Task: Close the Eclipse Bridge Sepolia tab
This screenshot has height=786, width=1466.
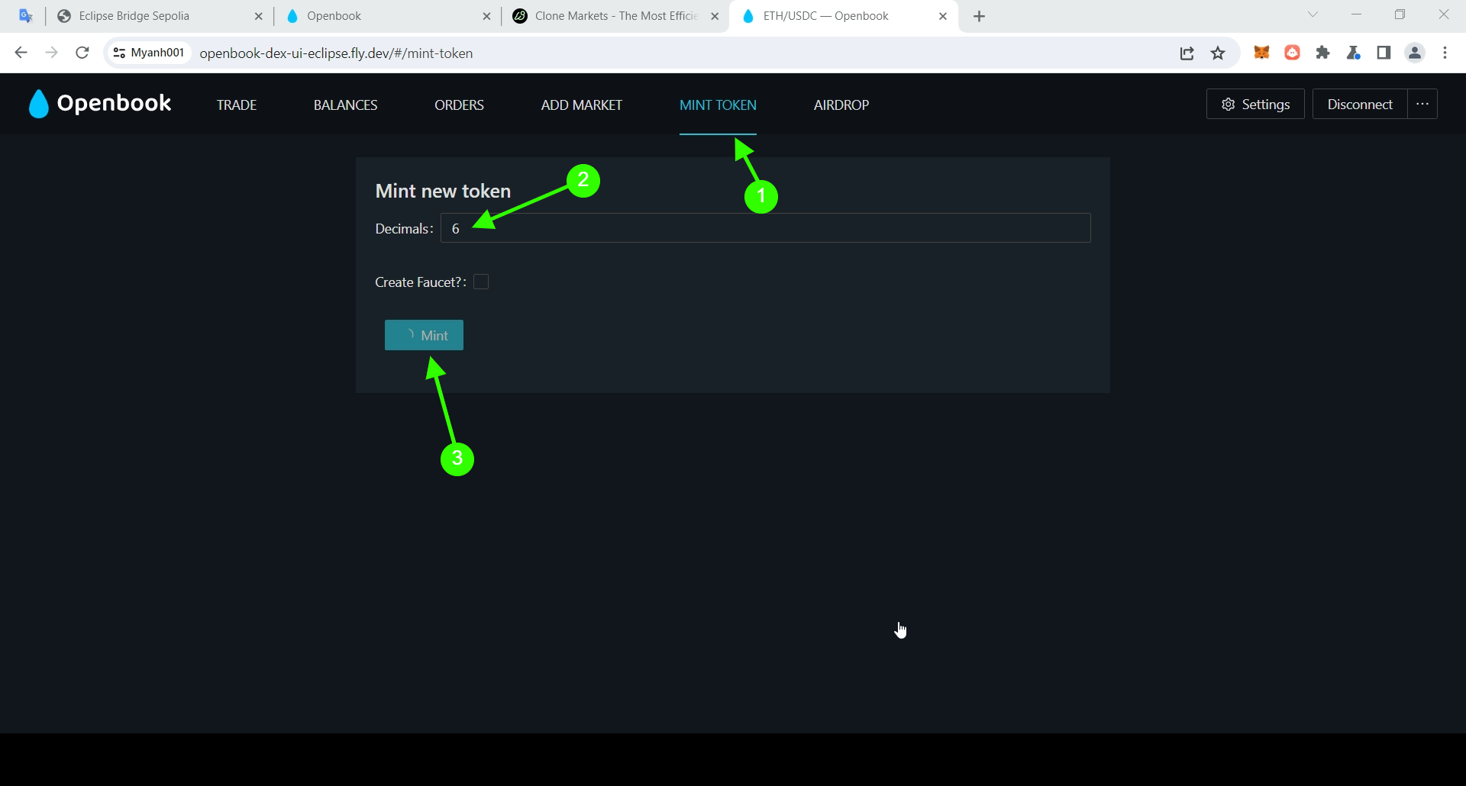Action: (x=258, y=16)
